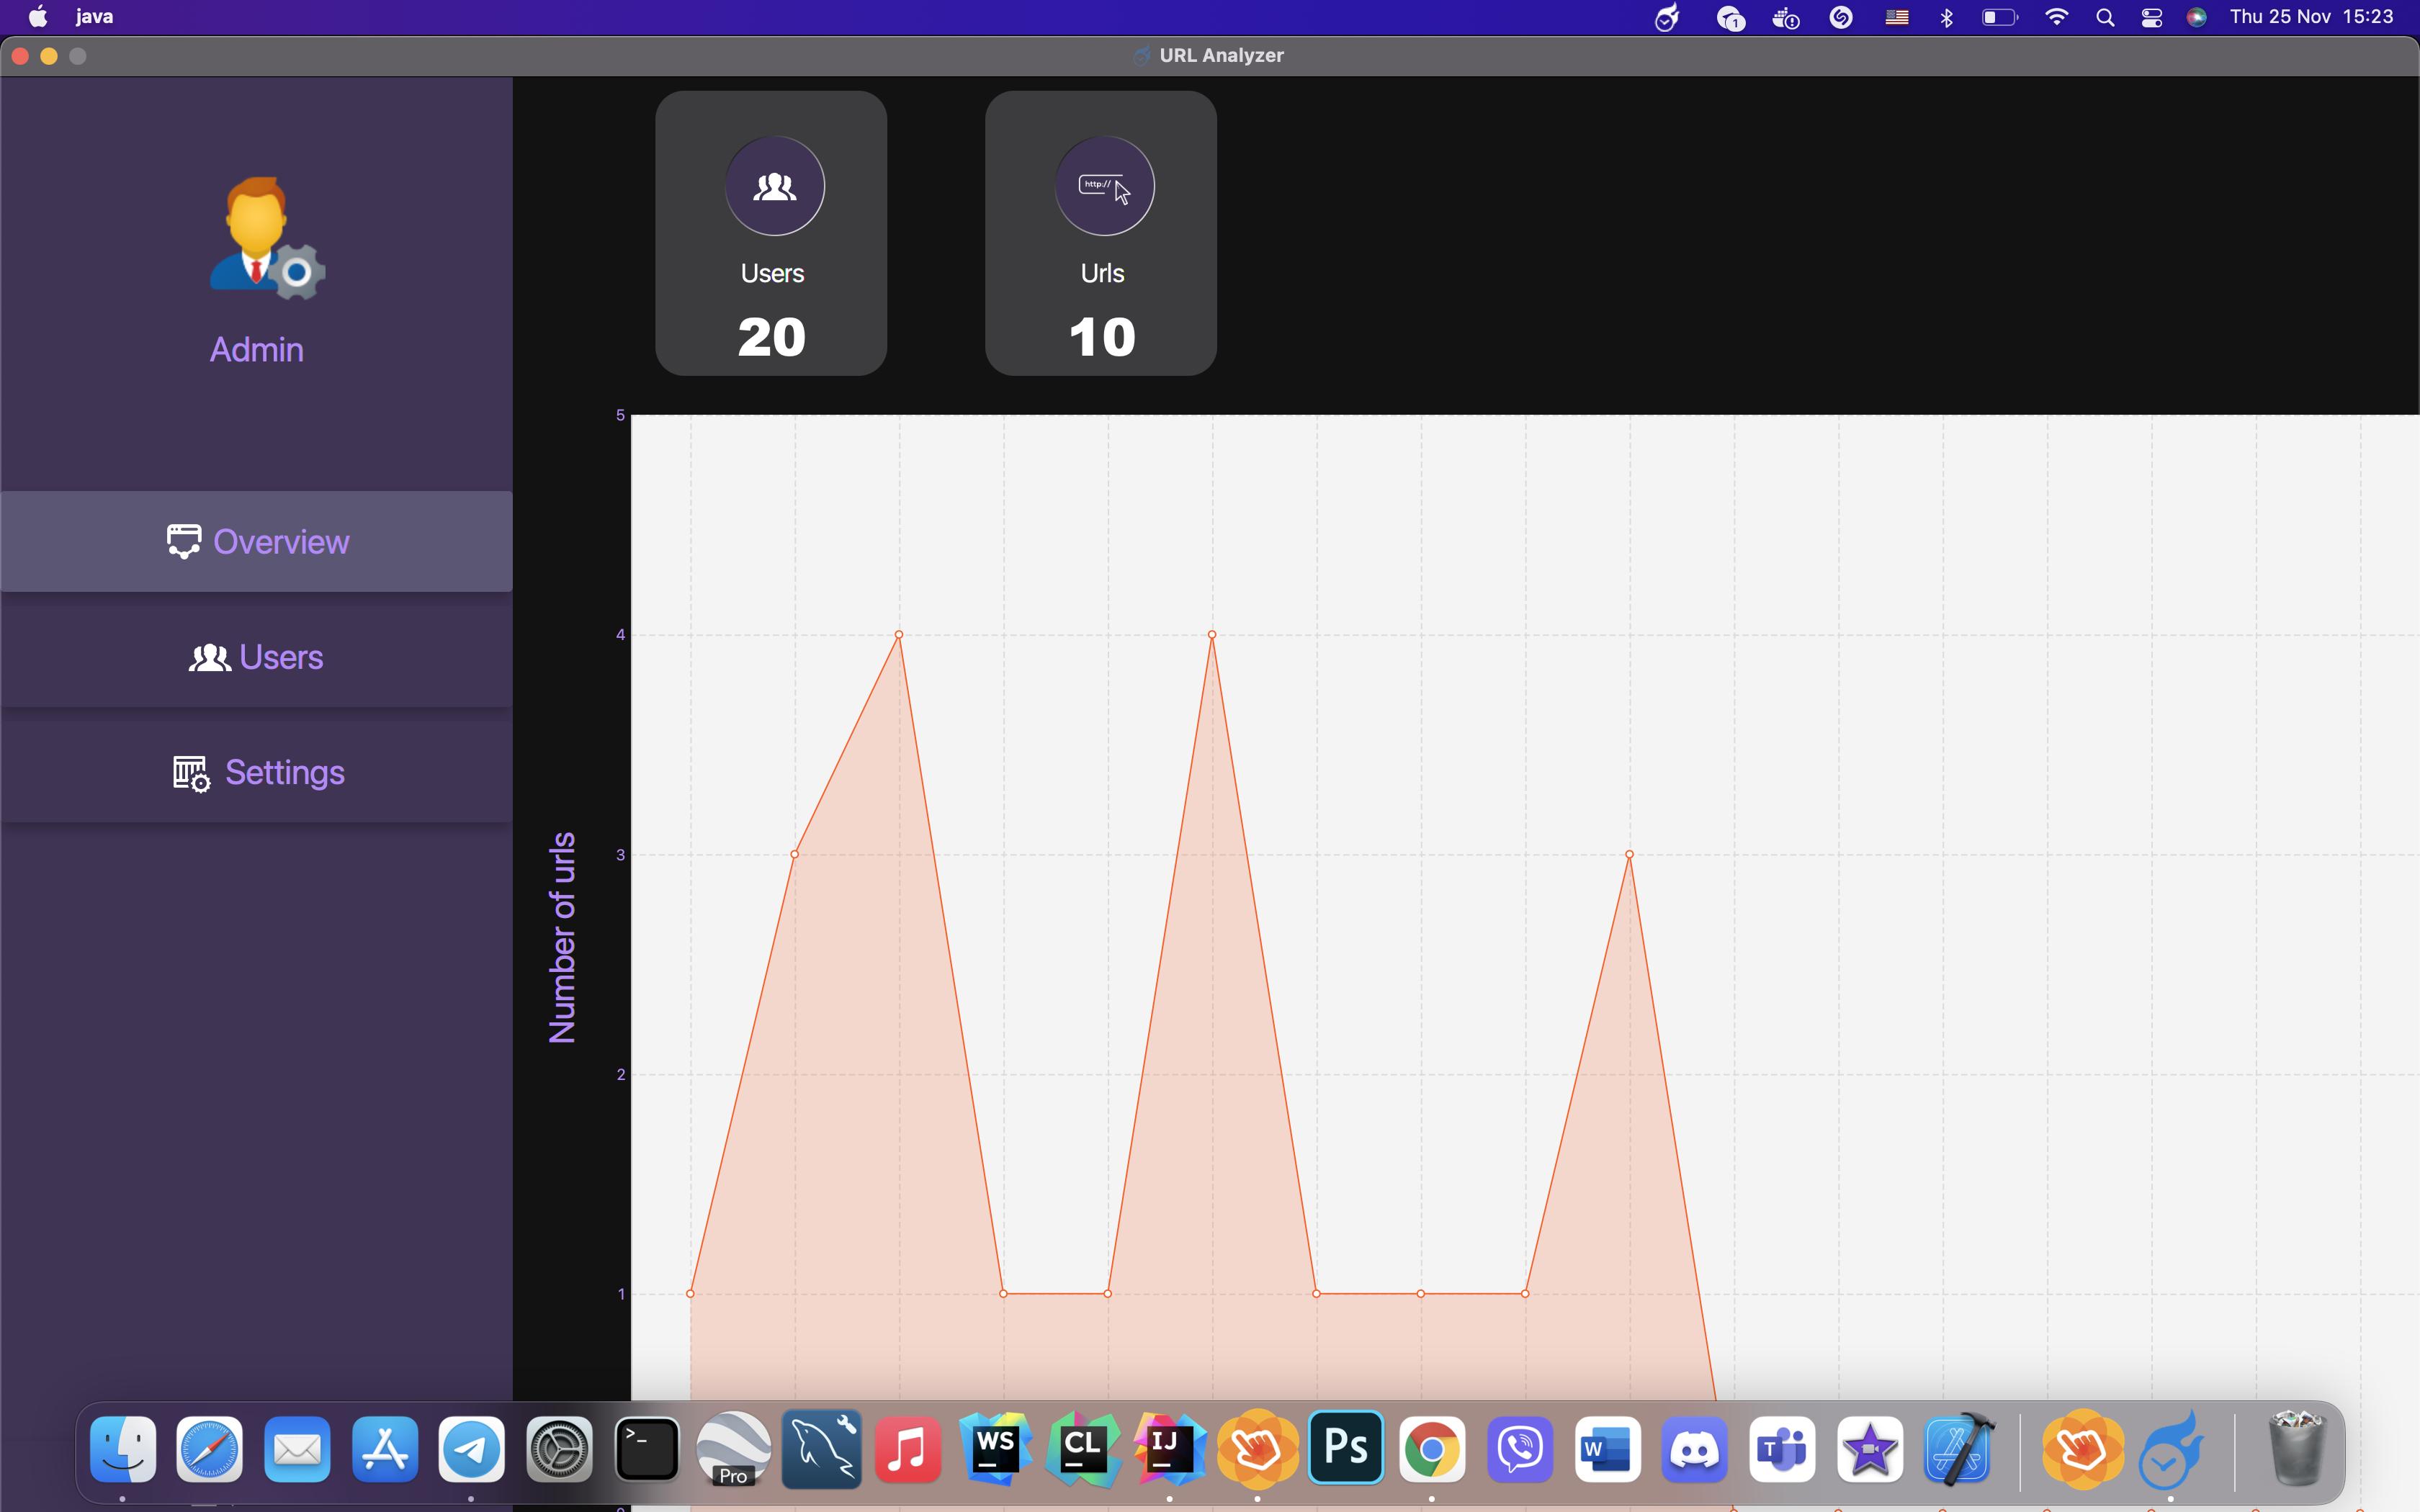Open Viber from the Dock
The width and height of the screenshot is (2420, 1512).
pyautogui.click(x=1521, y=1449)
